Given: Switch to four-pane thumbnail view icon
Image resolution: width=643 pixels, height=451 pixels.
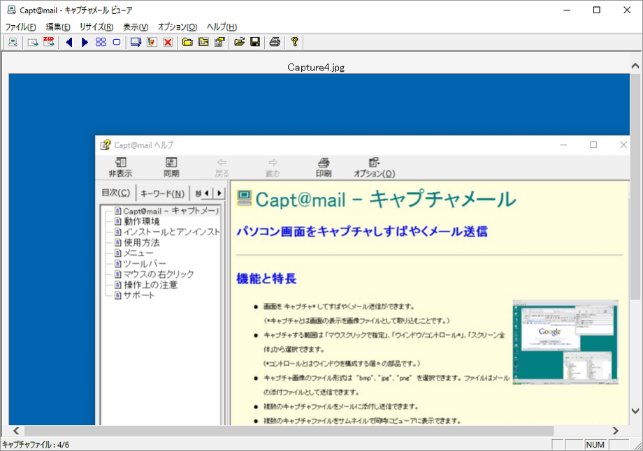Looking at the screenshot, I should [101, 42].
